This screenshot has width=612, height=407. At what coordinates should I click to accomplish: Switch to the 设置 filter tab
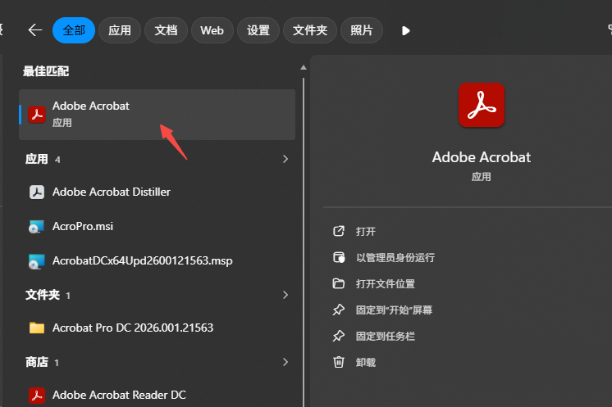(x=258, y=30)
